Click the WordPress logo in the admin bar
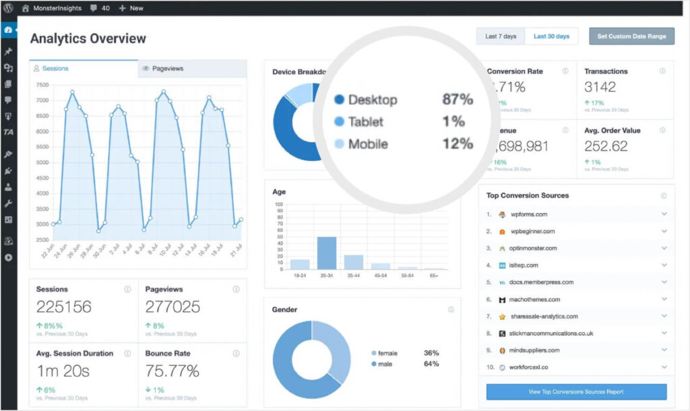Viewport: 690px width, 411px height. point(7,9)
